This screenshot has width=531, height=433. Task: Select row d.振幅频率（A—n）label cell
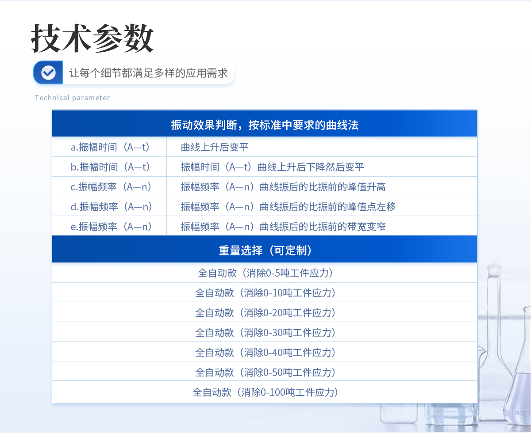[x=110, y=206]
